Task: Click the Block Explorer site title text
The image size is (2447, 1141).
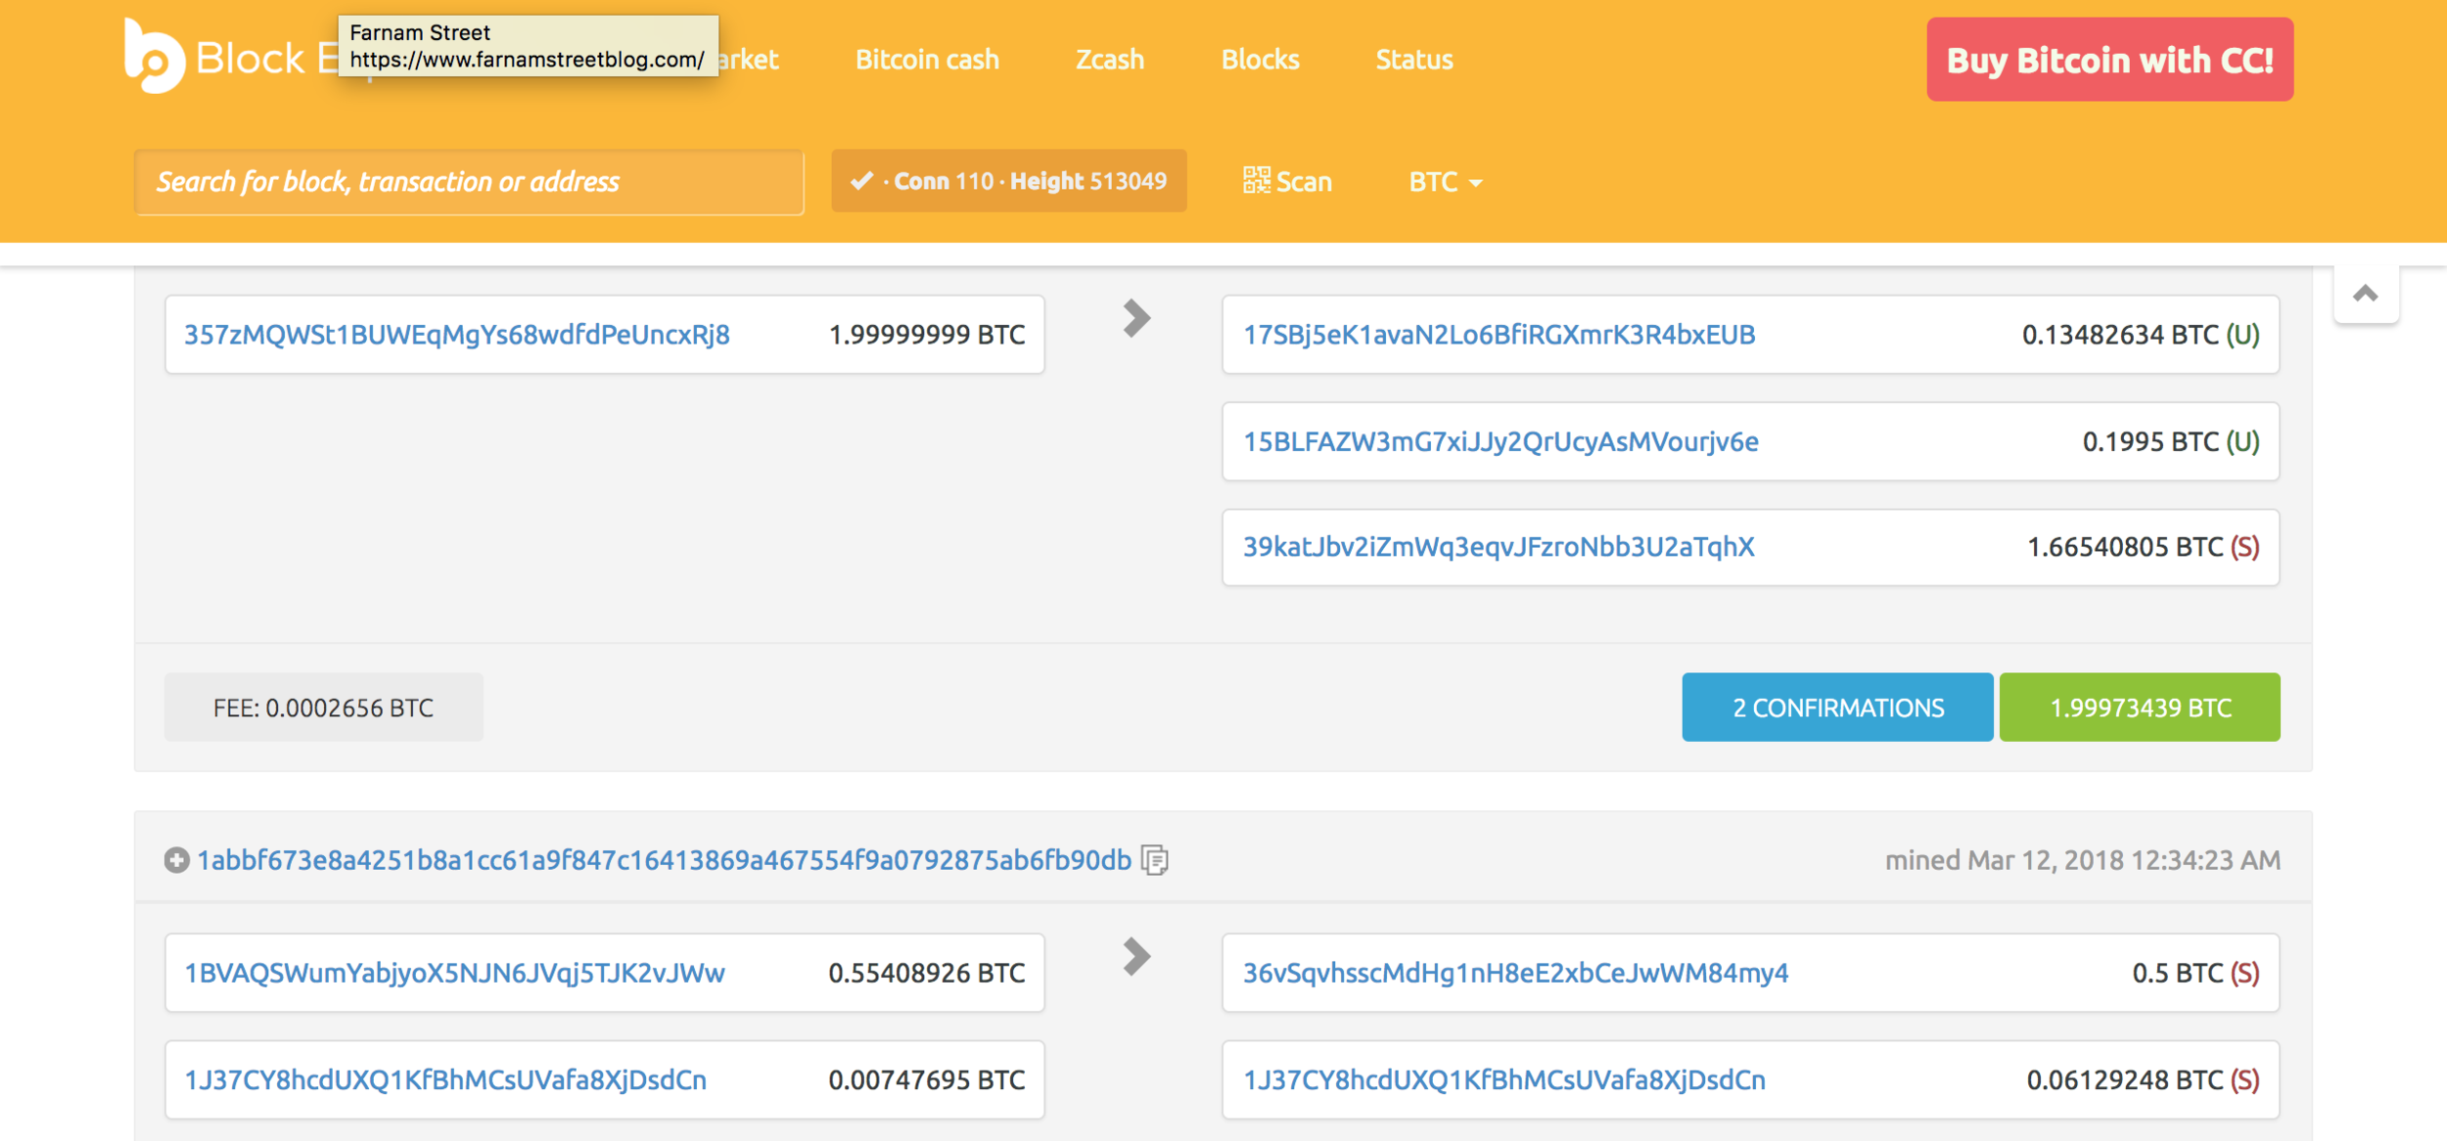Action: pos(266,59)
